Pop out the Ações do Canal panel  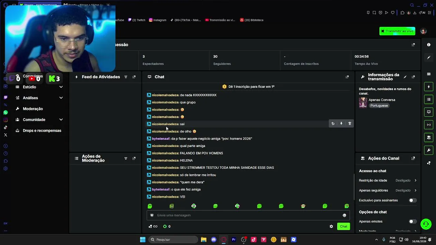point(413,158)
